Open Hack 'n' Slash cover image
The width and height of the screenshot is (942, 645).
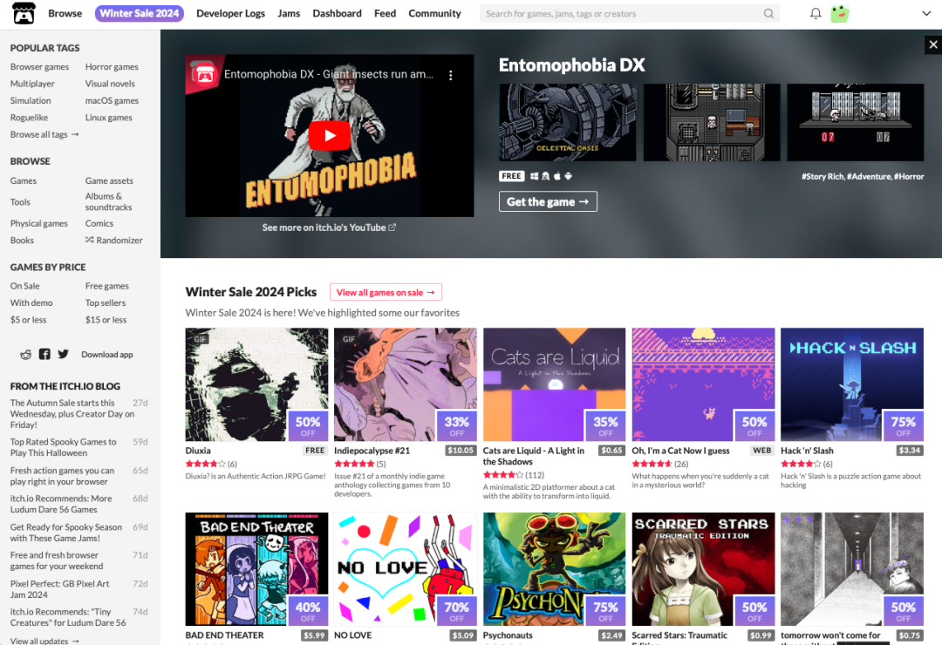click(x=852, y=384)
